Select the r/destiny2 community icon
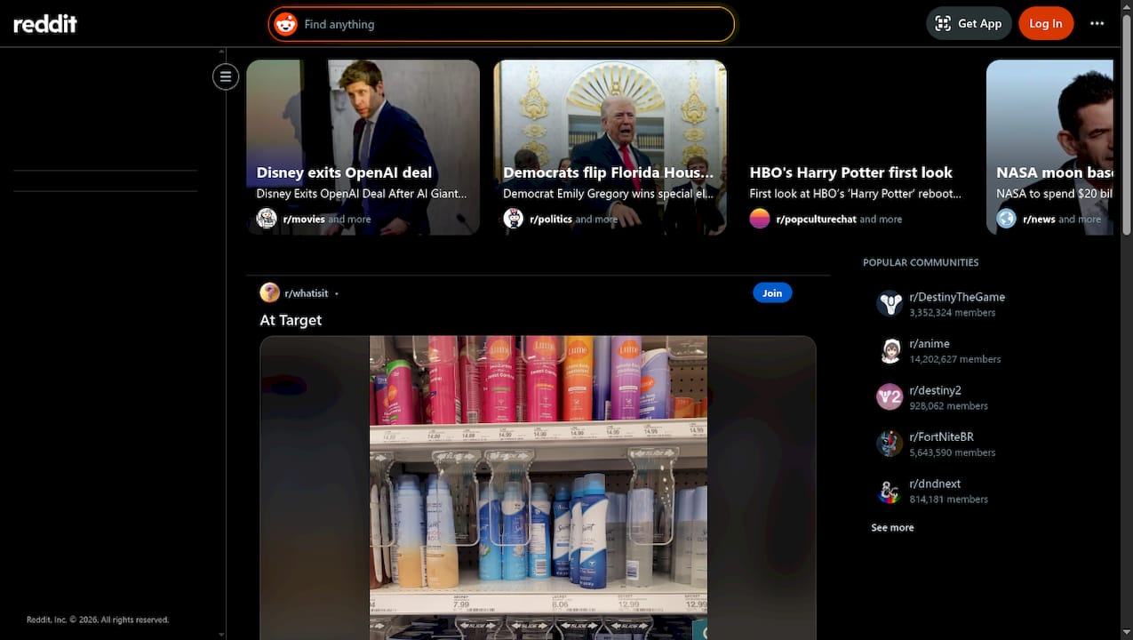Viewport: 1133px width, 640px height. (890, 397)
